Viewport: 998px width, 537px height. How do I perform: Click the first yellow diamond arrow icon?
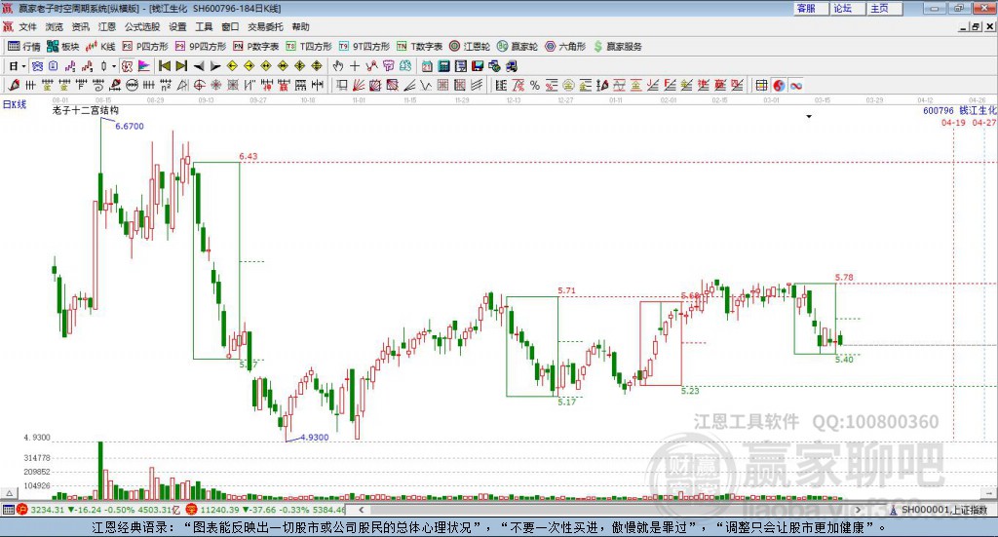click(232, 66)
